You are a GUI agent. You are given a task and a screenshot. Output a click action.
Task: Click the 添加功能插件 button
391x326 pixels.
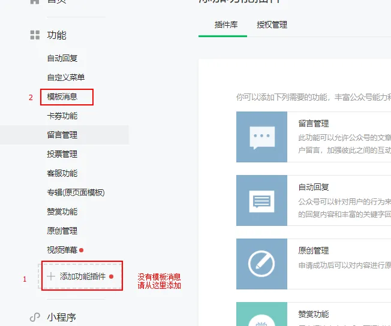82,276
